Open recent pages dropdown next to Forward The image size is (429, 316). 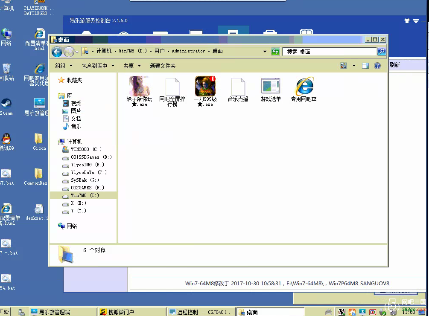[77, 52]
